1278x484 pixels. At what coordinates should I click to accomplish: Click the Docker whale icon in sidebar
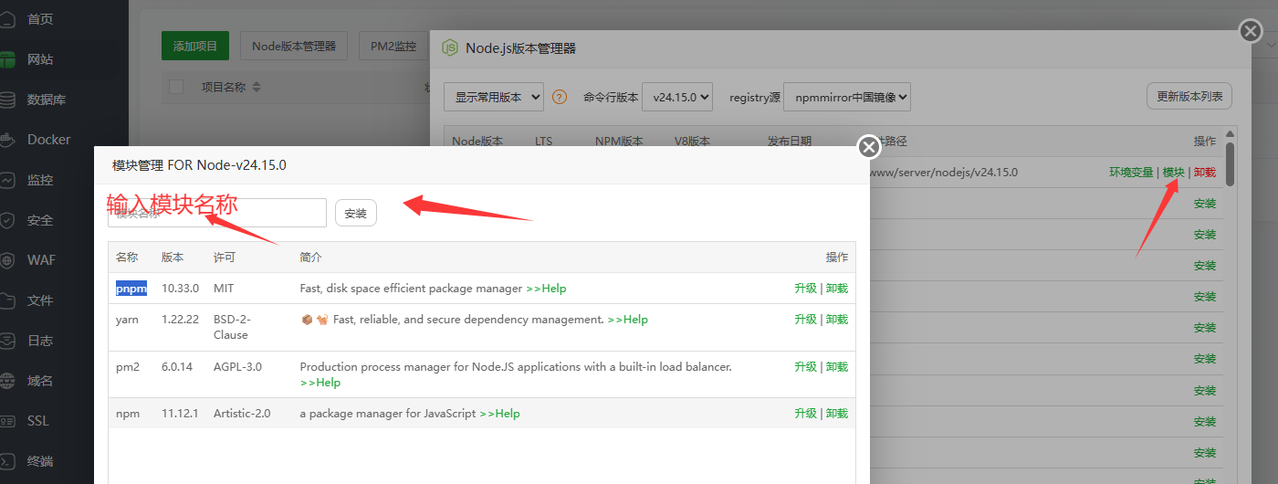point(7,140)
